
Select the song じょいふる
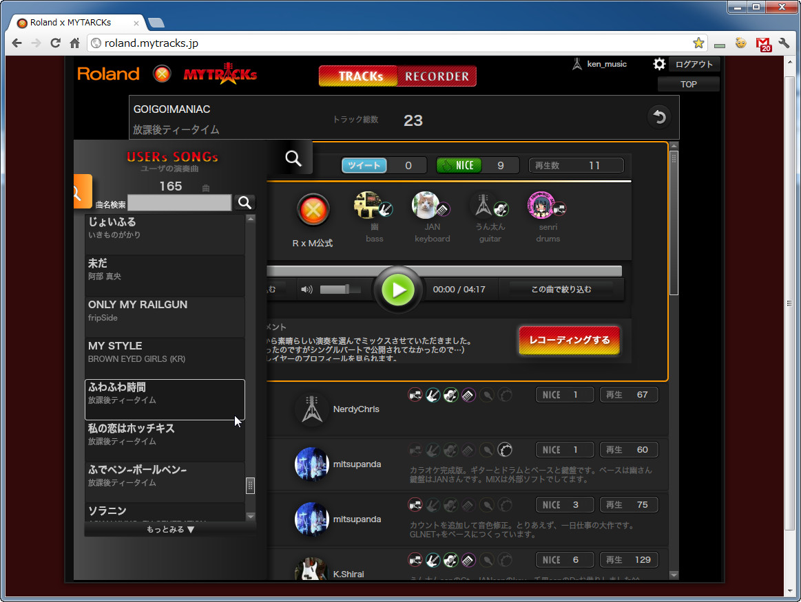pos(165,234)
